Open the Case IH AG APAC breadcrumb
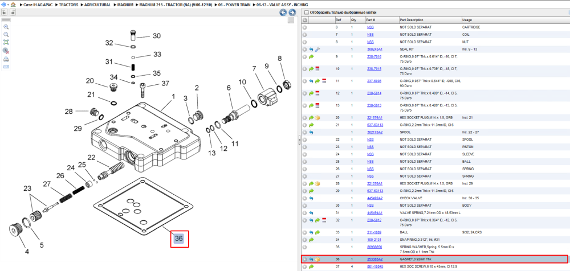Screen dimensions: 570x271 pyautogui.click(x=38, y=5)
